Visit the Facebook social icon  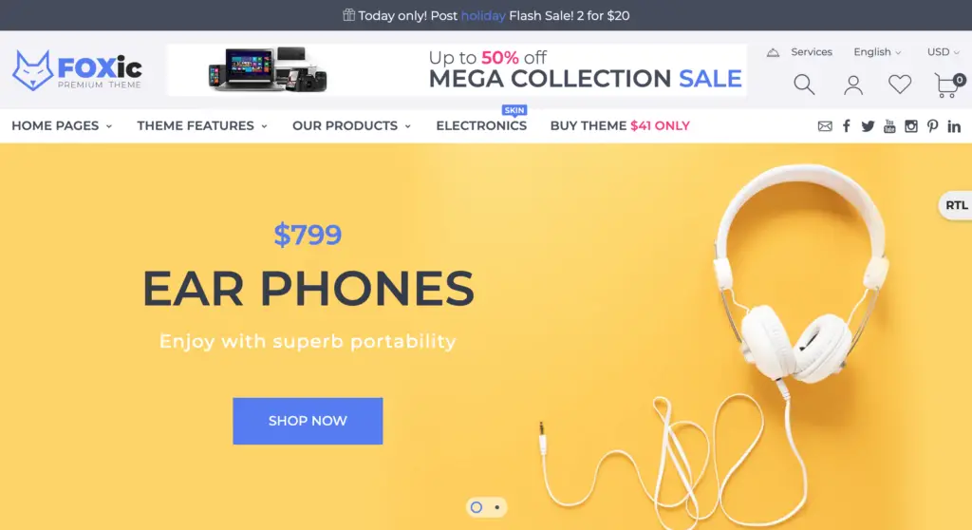tap(846, 126)
